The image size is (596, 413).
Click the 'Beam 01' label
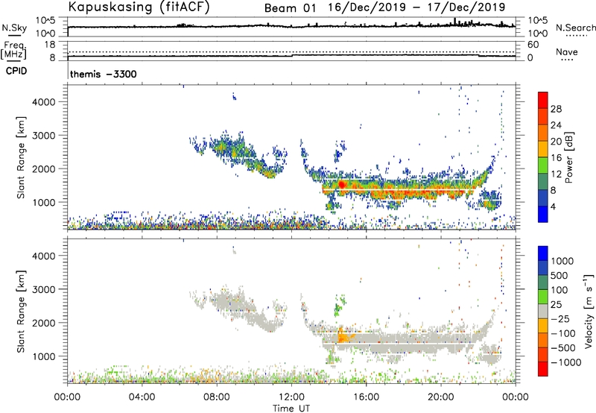[x=290, y=8]
